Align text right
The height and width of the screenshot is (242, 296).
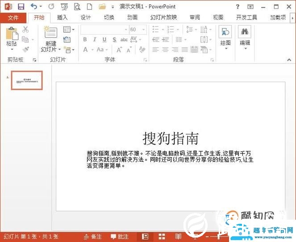coord(175,50)
